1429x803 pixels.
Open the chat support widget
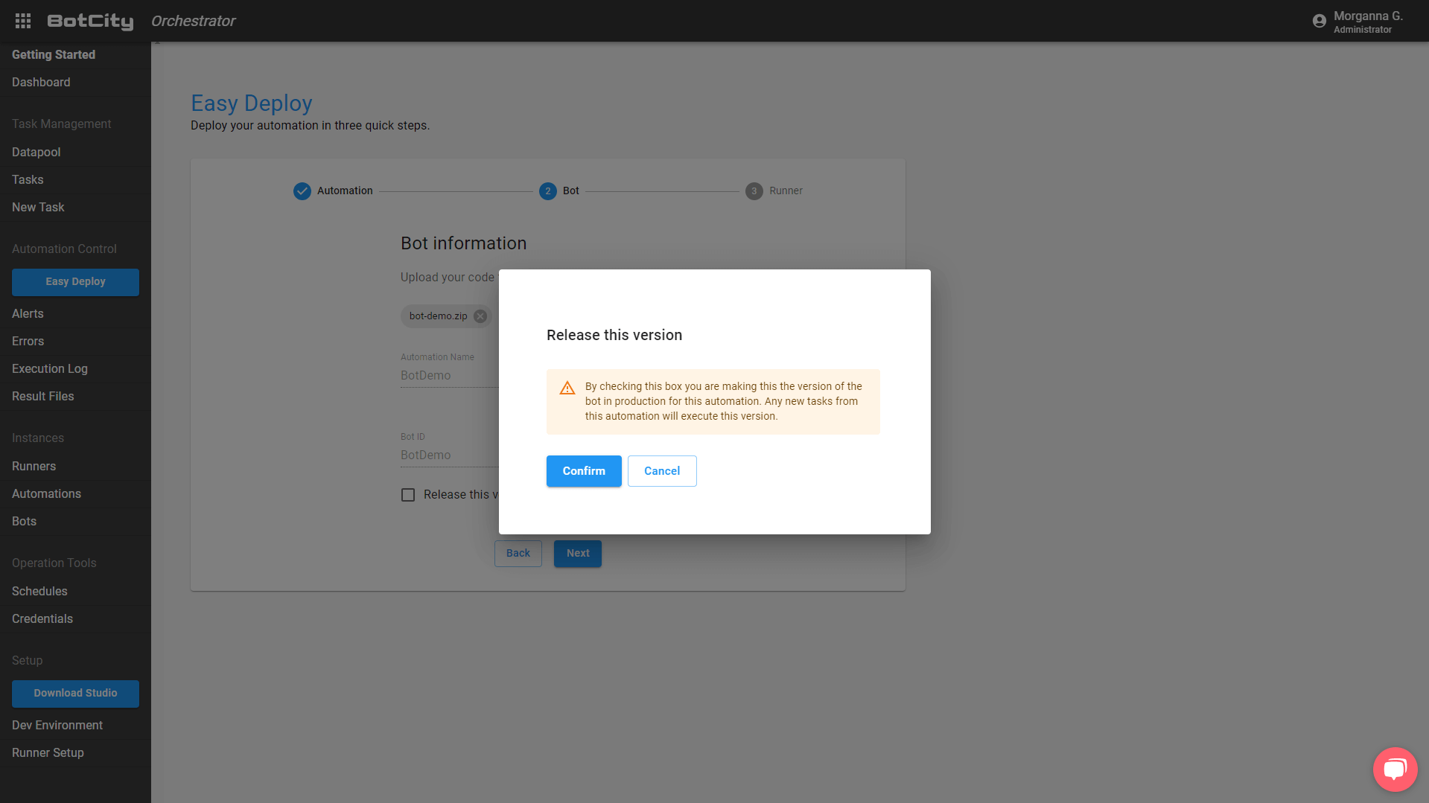[x=1395, y=769]
